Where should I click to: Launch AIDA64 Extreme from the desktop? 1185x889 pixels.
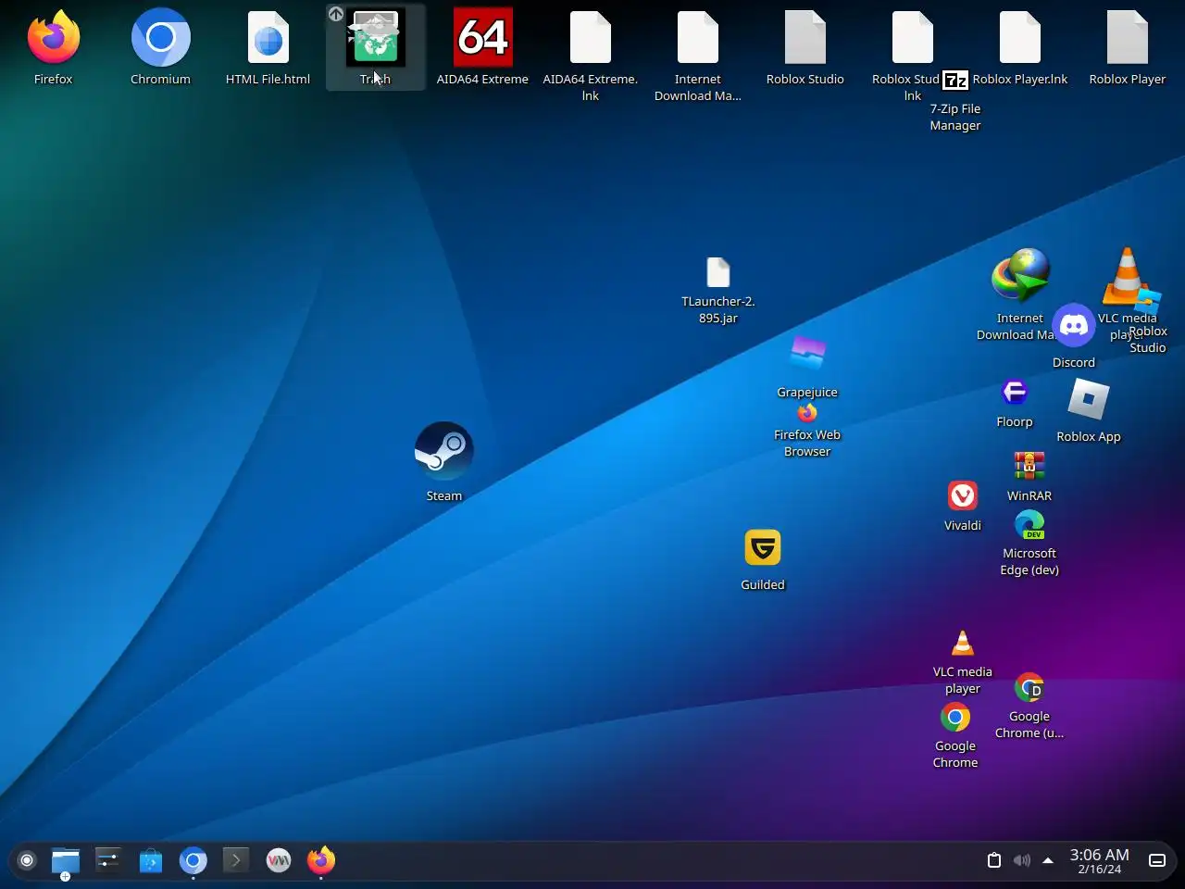click(483, 38)
